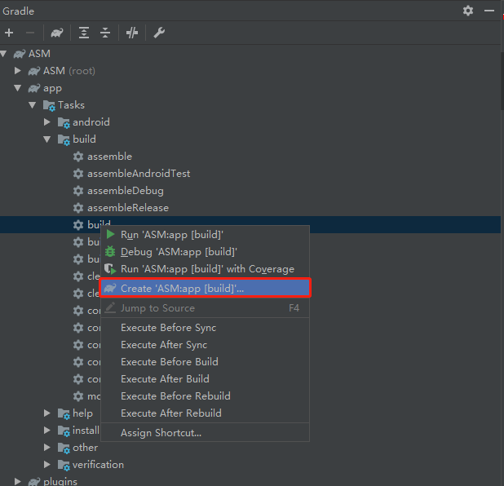Image resolution: width=504 pixels, height=486 pixels.
Task: Click the Gradle panel title
Action: click(18, 11)
